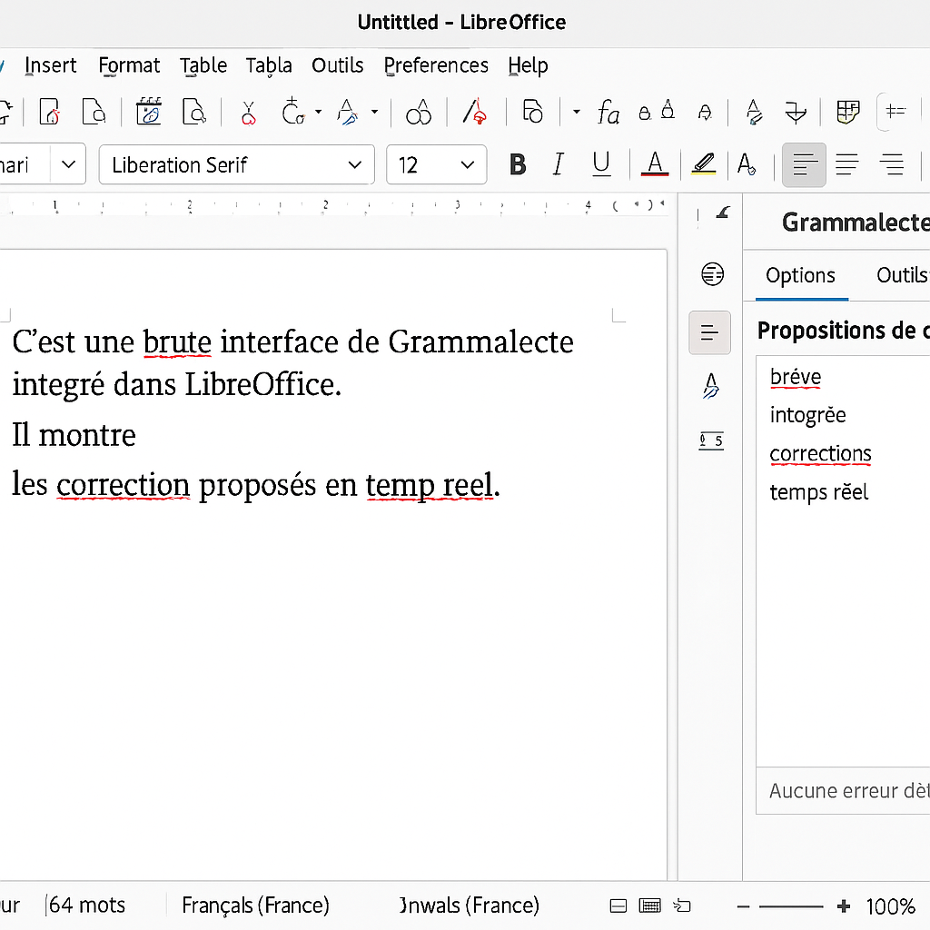Enable center text alignment
This screenshot has height=930, width=930.
[x=847, y=164]
